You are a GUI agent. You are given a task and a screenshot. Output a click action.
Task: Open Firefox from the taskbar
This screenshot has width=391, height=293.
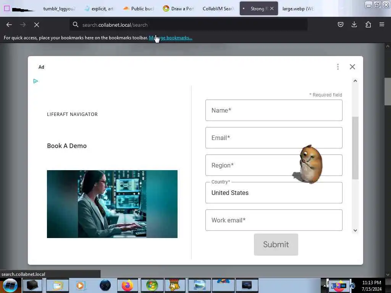click(x=128, y=285)
